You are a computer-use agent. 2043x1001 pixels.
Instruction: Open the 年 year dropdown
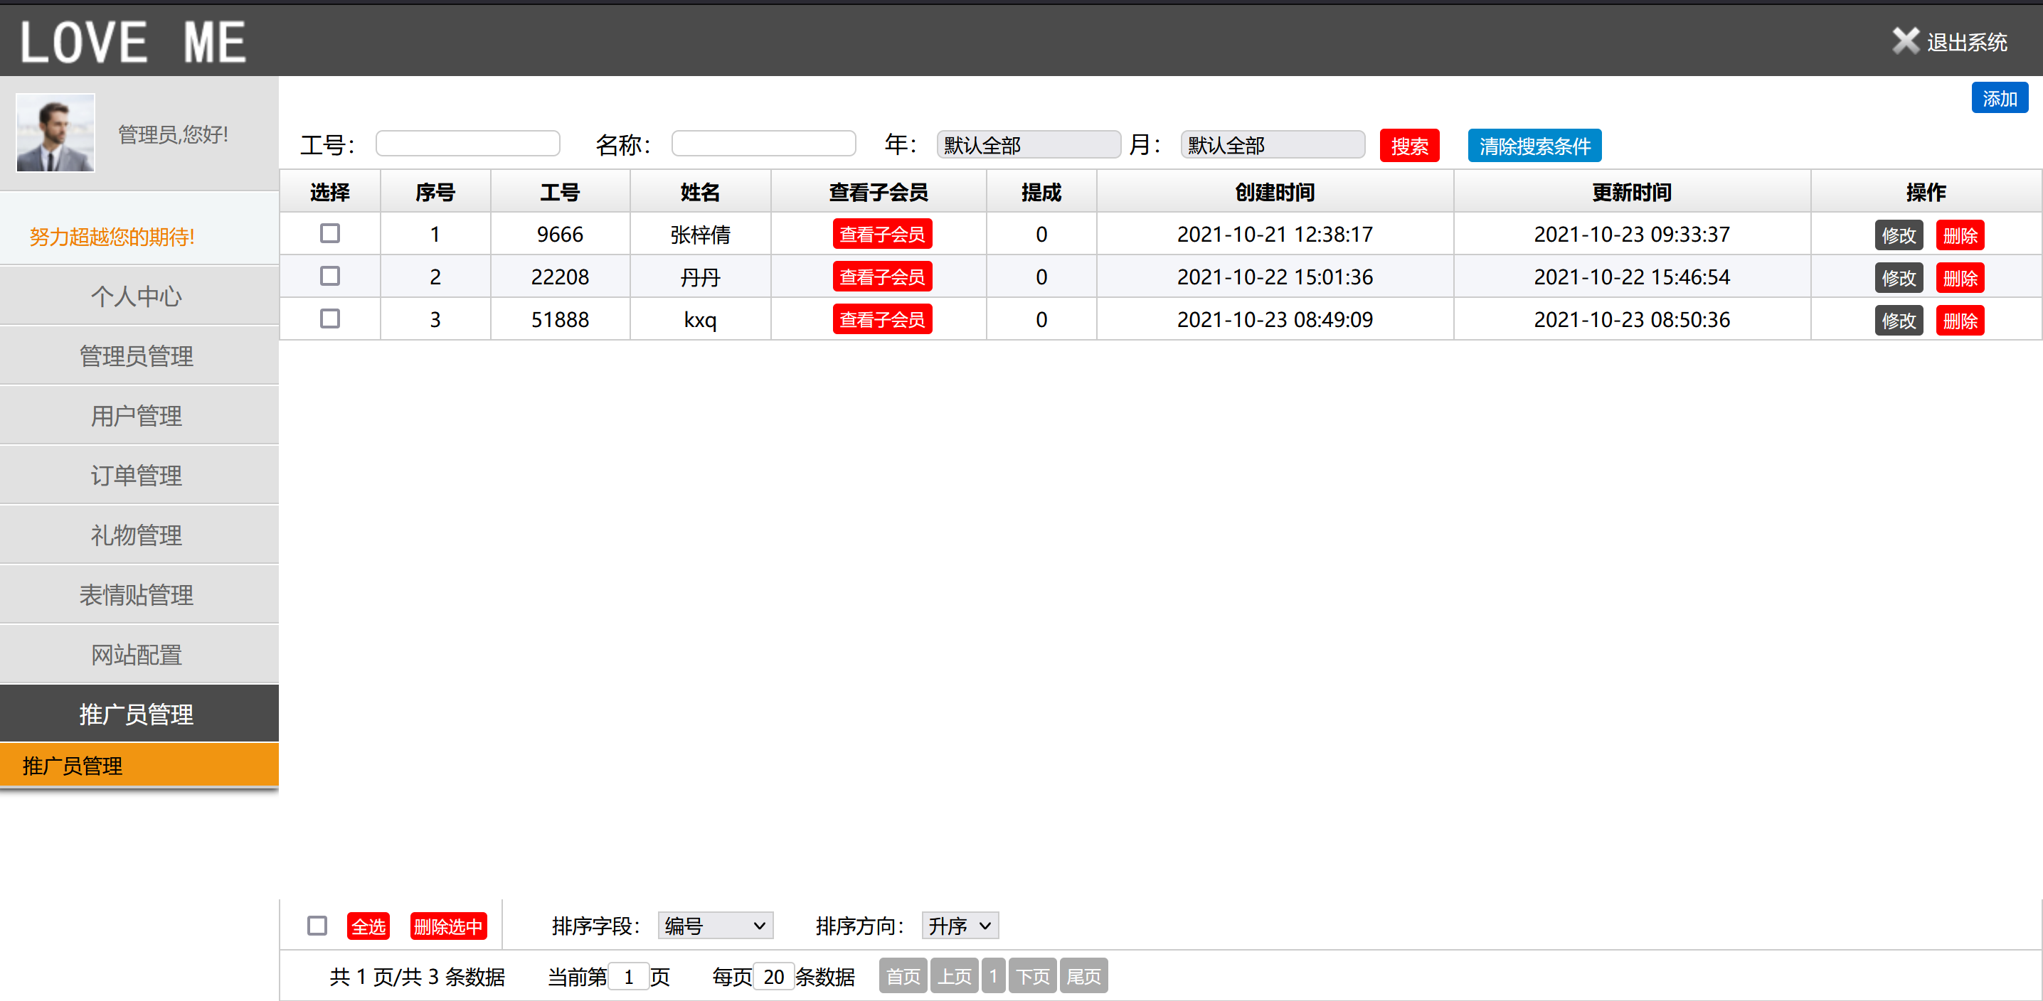(1028, 145)
